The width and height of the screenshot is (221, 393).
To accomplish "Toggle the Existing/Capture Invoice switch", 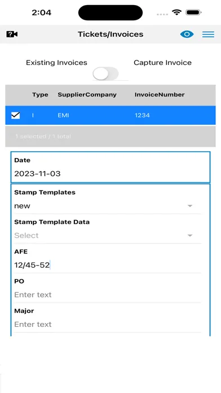I will [x=105, y=73].
